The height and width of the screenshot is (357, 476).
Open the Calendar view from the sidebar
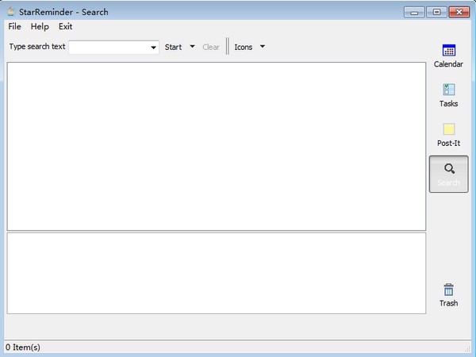[x=448, y=55]
